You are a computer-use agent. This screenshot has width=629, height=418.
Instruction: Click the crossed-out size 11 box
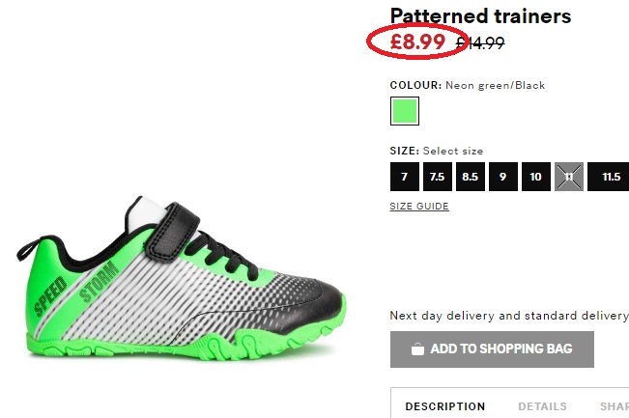[569, 177]
